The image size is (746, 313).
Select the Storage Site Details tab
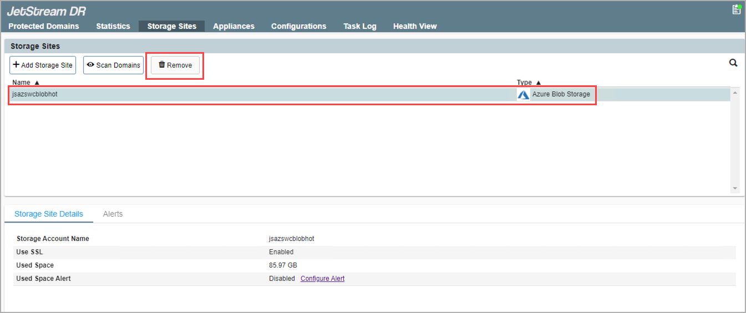[49, 214]
